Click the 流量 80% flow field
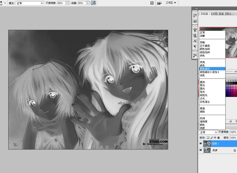This screenshot has height=173, width=237. pyautogui.click(x=82, y=3)
